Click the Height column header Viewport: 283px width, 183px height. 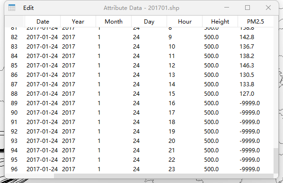coord(220,22)
